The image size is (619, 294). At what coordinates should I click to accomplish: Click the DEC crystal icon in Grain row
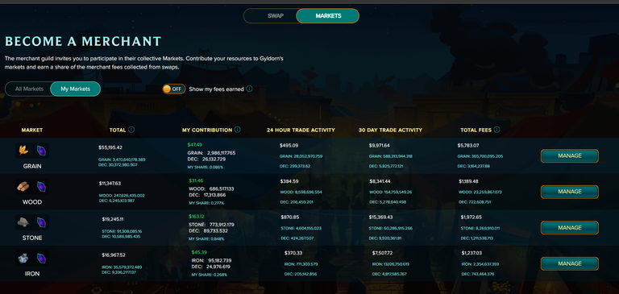point(41,150)
